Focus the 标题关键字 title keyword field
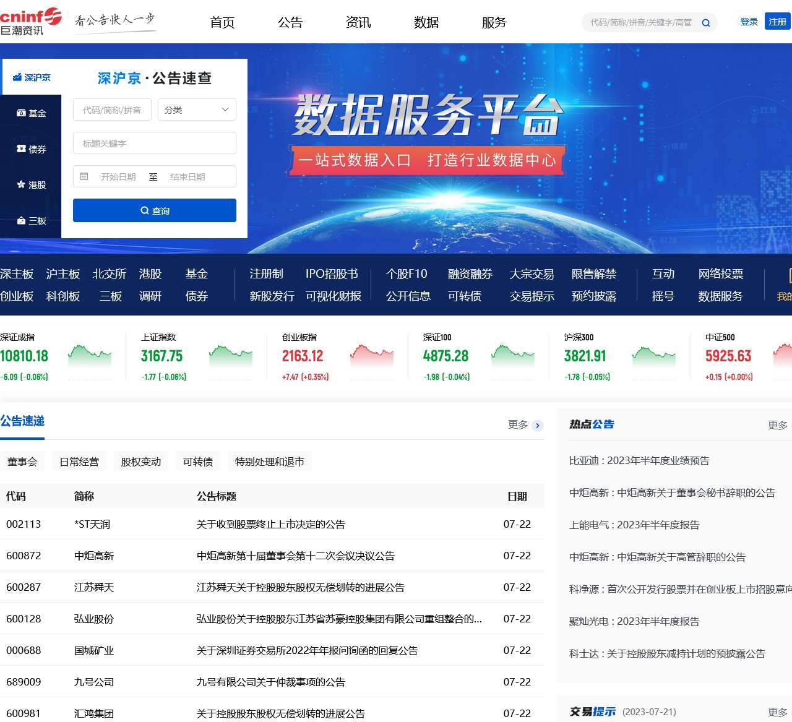Viewport: 792px width, 722px height. click(155, 143)
